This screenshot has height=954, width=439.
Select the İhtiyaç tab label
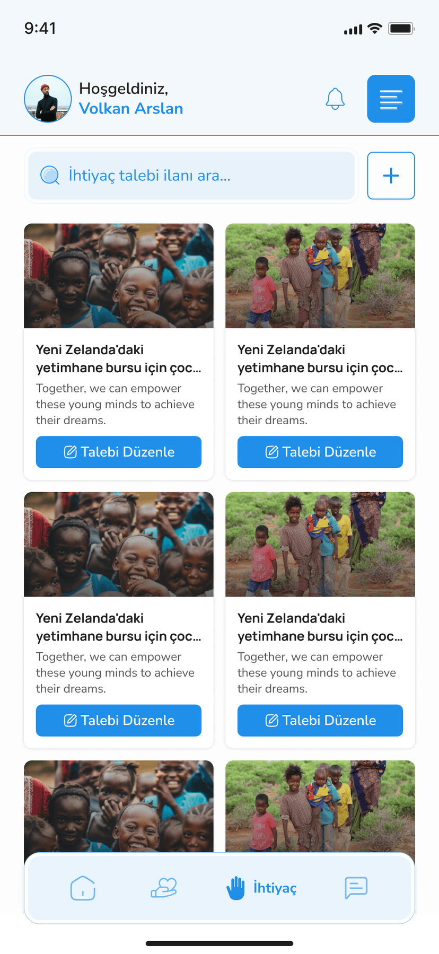275,888
